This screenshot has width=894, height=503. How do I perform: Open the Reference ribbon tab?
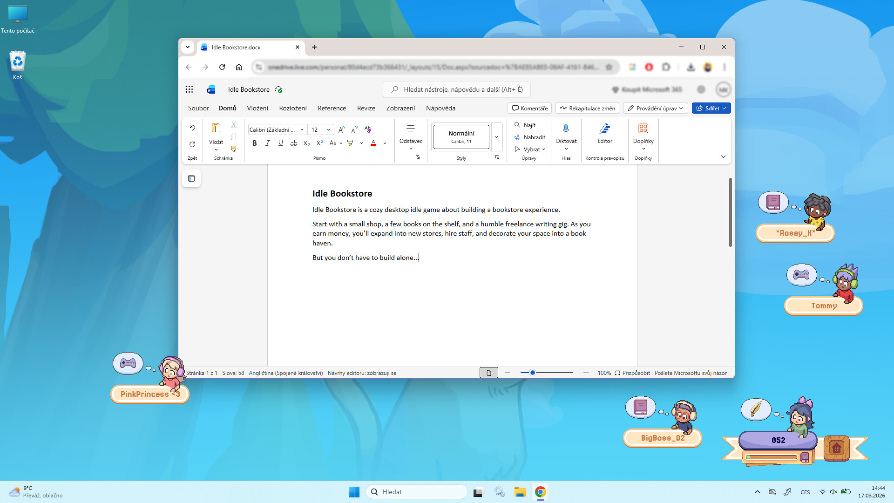pos(332,108)
